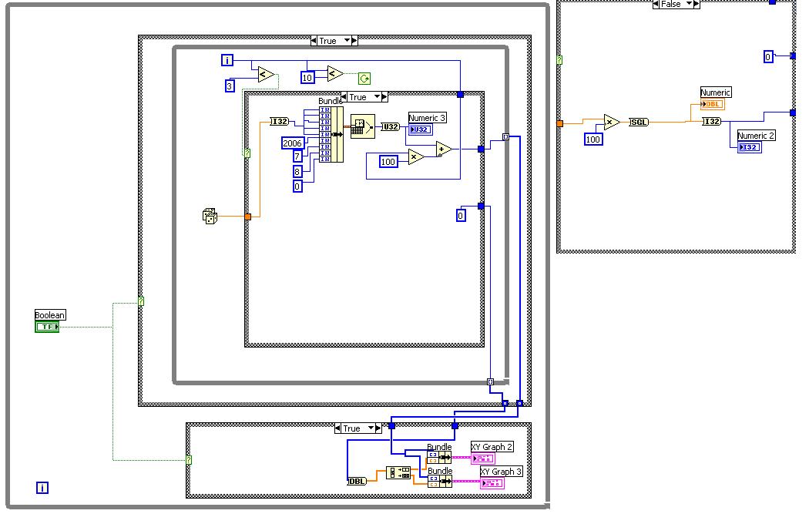
Task: Click the random number dice node
Action: point(210,216)
